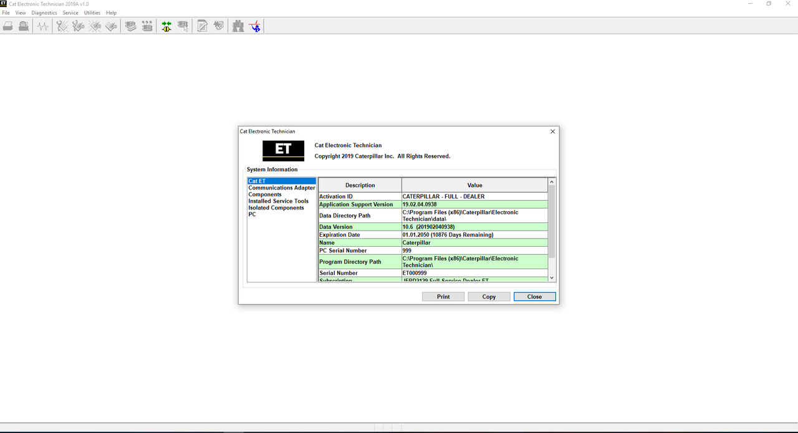Open Active Event Codes toolbar icon
Image resolution: width=798 pixels, height=433 pixels.
click(95, 26)
